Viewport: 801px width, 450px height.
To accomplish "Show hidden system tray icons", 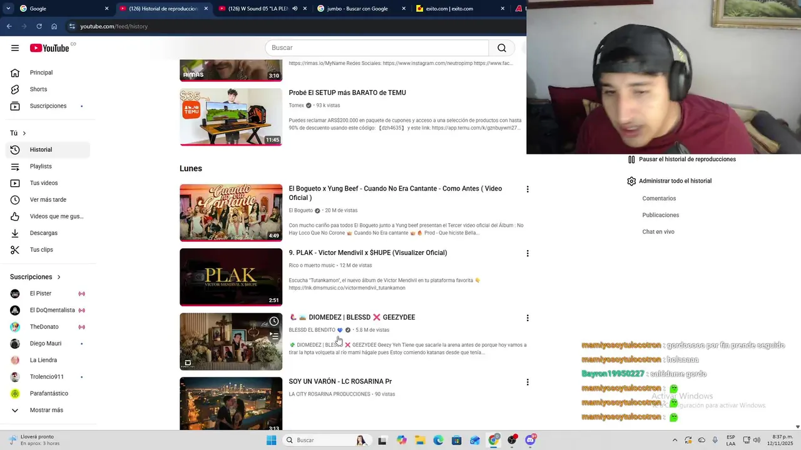I will click(675, 440).
